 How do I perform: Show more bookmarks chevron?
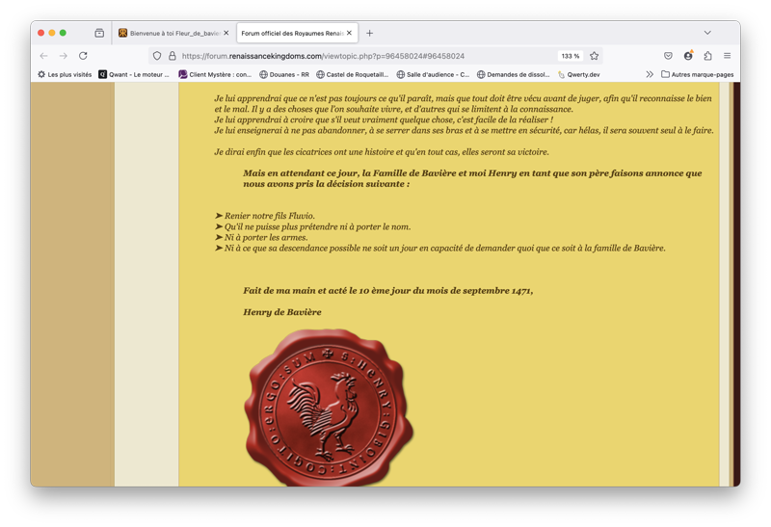pyautogui.click(x=650, y=75)
